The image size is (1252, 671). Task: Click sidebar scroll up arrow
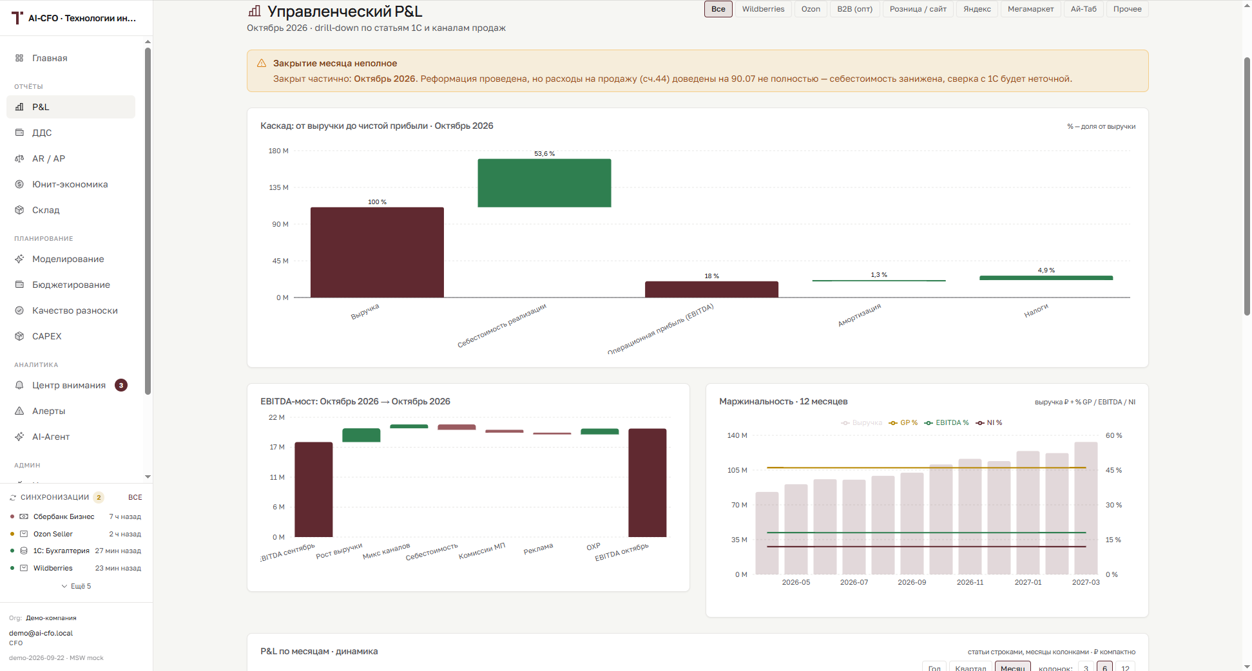pyautogui.click(x=148, y=42)
